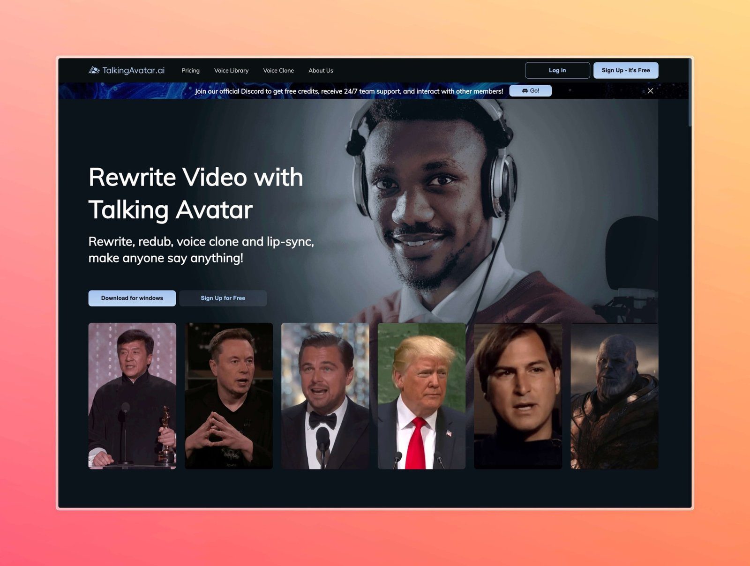
Task: Select the Steve Jobs video thumbnail
Action: 518,395
